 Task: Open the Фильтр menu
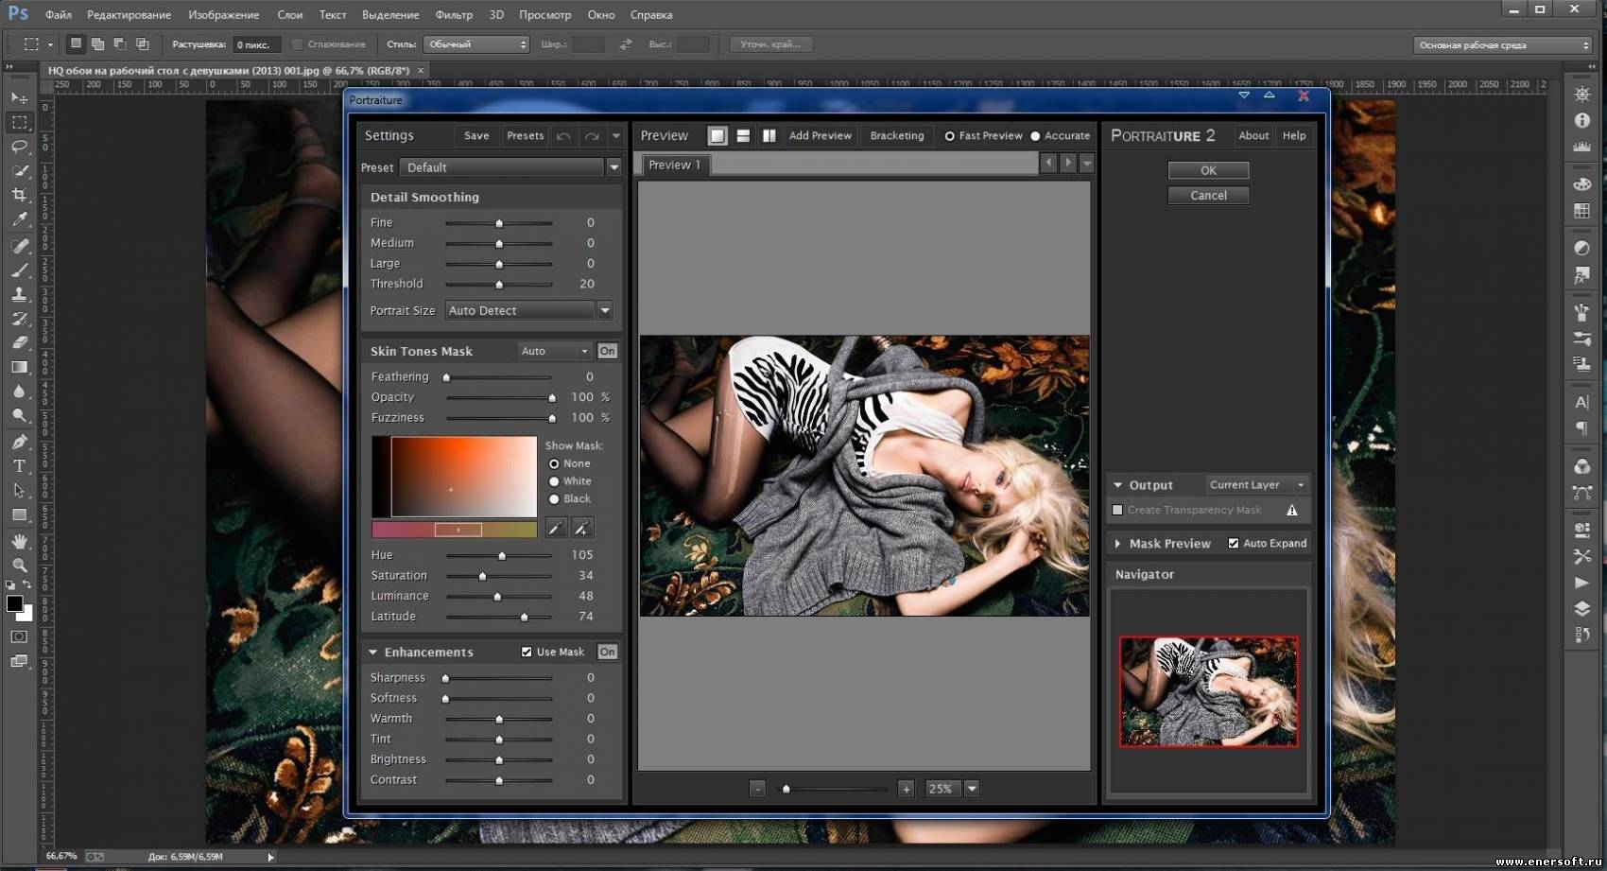click(454, 15)
